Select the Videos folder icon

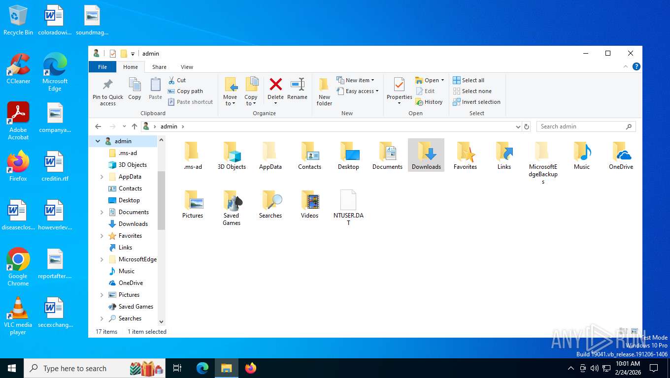(310, 200)
